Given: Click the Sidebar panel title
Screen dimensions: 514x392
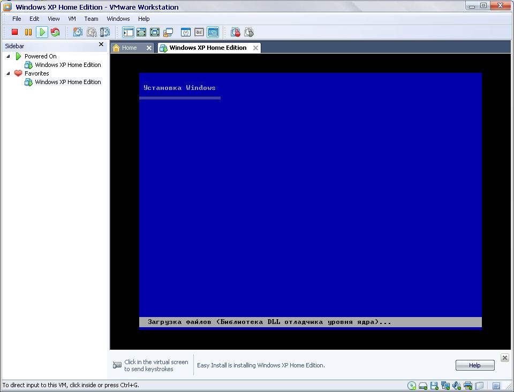Looking at the screenshot, I should click(14, 46).
